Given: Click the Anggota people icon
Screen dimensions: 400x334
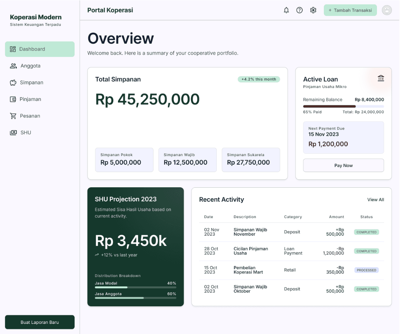Looking at the screenshot, I should pos(13,66).
